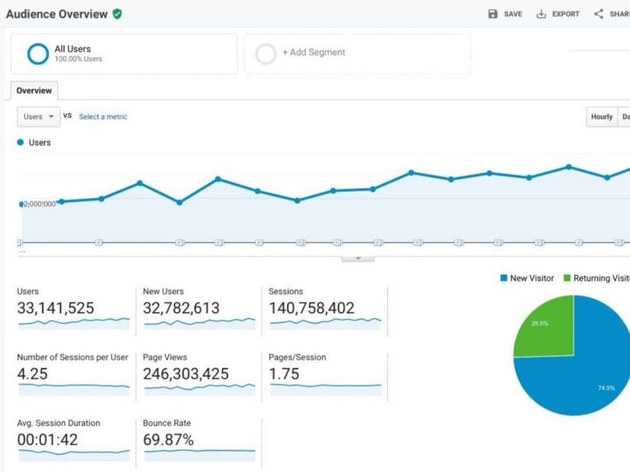
Task: Click the 2,000,000 axis label
Action: click(x=39, y=204)
